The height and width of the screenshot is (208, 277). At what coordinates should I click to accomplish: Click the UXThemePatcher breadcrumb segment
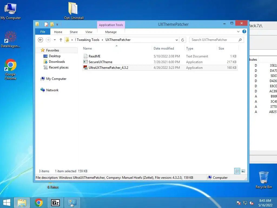tap(118, 40)
